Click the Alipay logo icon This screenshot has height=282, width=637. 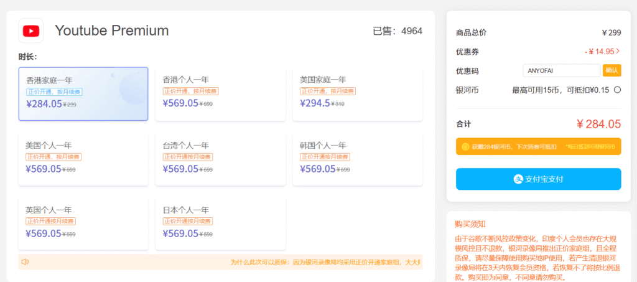518,179
